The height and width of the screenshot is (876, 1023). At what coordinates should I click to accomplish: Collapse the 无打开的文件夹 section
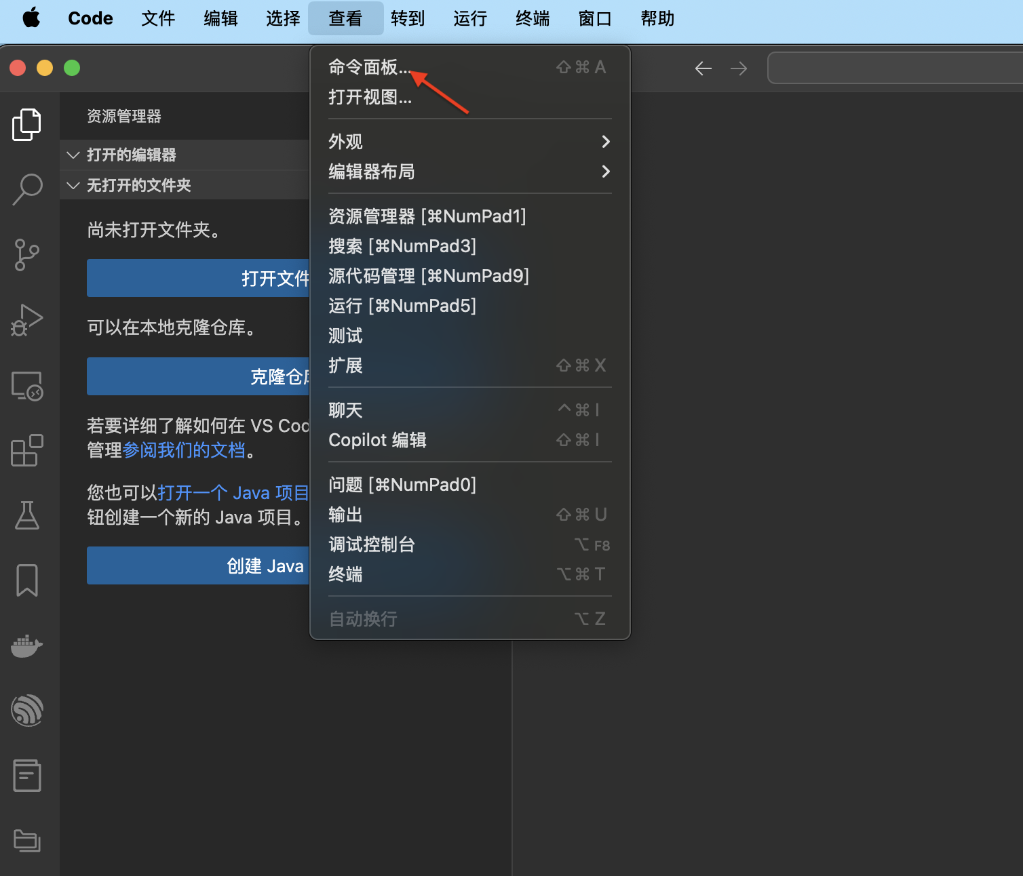pos(185,185)
